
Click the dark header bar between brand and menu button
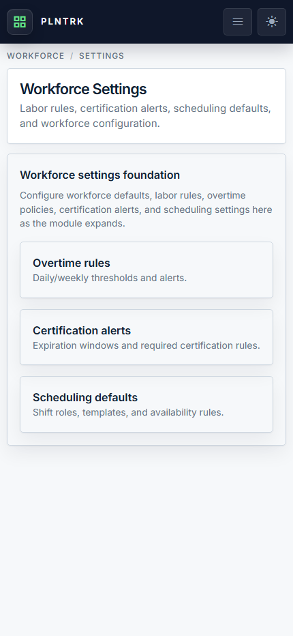[x=154, y=22]
